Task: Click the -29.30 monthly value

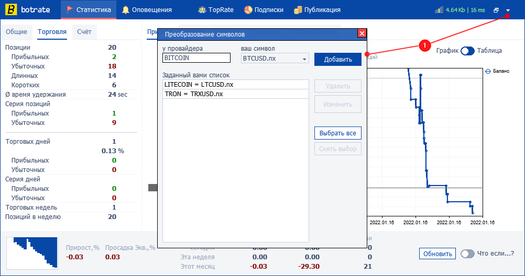Action: click(x=309, y=266)
